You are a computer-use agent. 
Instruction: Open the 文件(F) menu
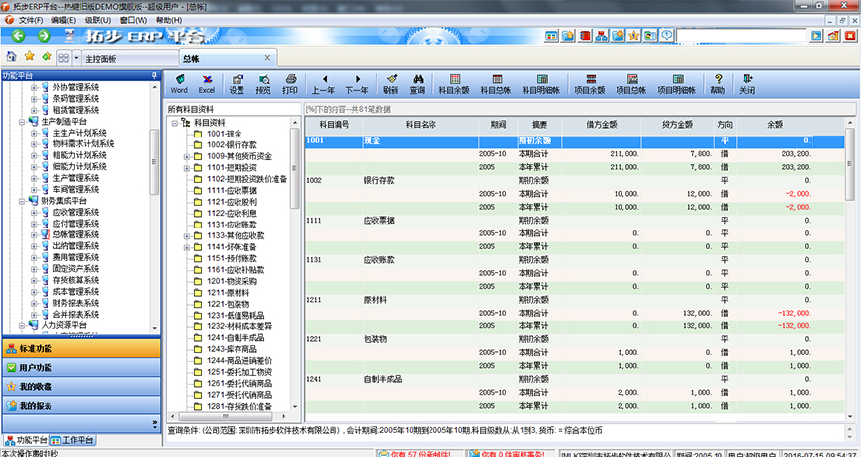[x=30, y=20]
